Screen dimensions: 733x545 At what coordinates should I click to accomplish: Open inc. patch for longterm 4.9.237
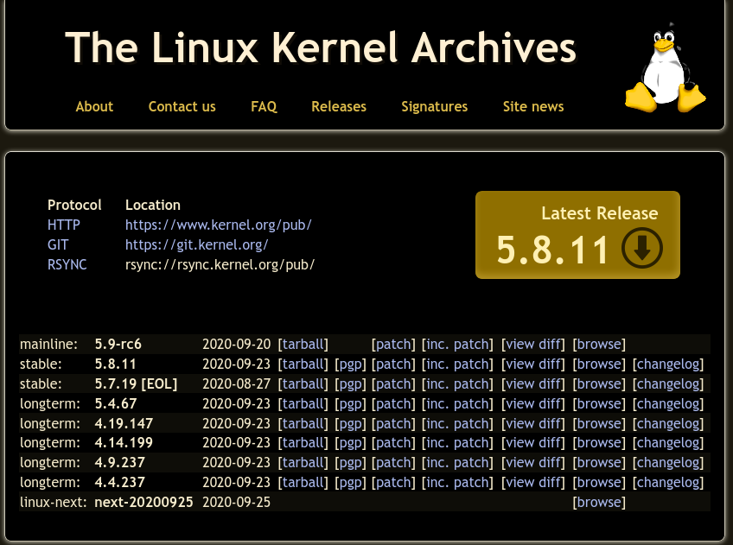coord(457,462)
